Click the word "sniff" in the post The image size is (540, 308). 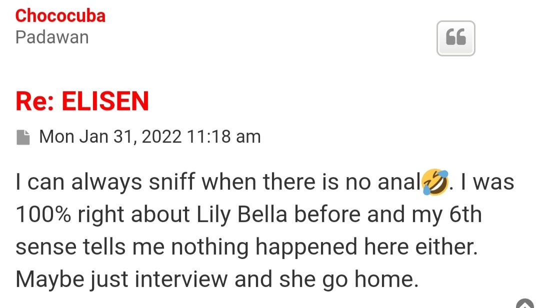coord(173,182)
